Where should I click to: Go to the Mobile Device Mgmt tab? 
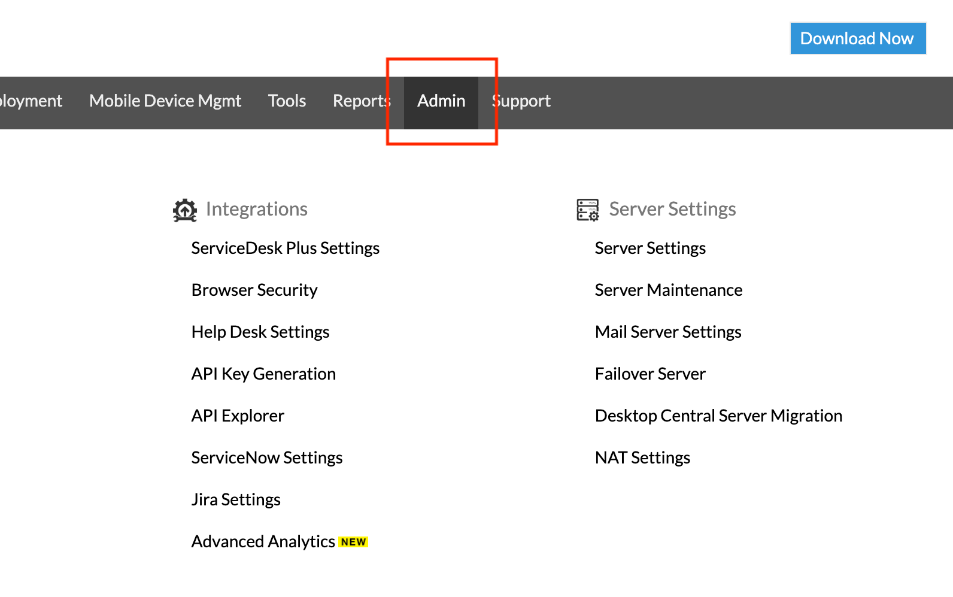(165, 101)
